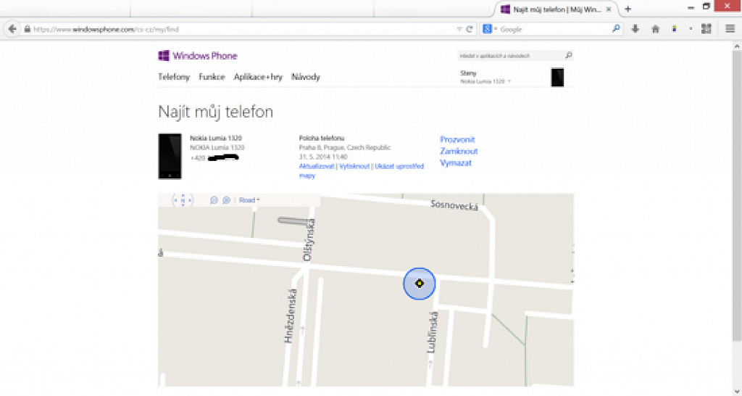The image size is (742, 396).
Task: Close the Najít můj telefon tab
Action: point(609,9)
